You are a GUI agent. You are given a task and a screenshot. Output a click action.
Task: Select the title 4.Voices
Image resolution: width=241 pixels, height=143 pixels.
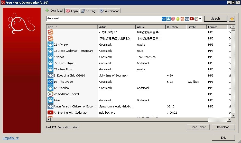(59, 57)
